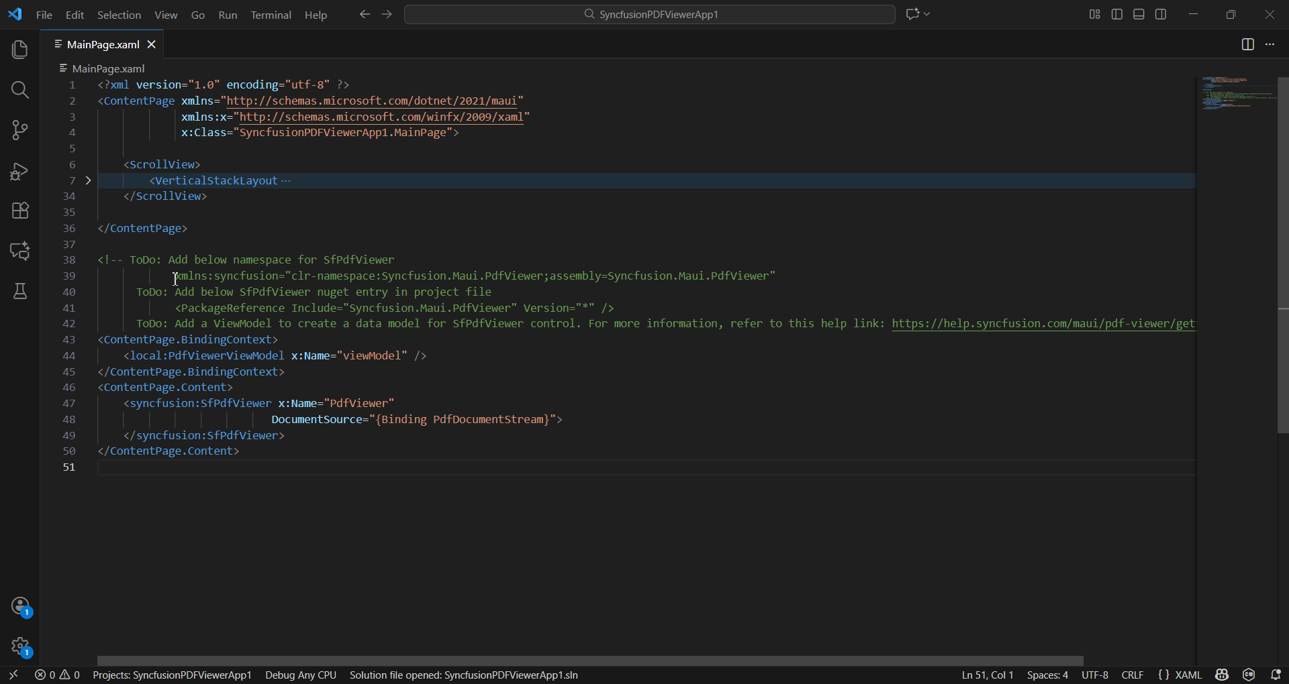Open the Extensions view
Screen dimensions: 1289x684
tap(20, 211)
